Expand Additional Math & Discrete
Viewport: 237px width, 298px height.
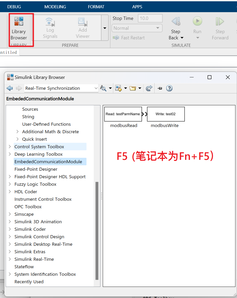pyautogui.click(x=18, y=132)
